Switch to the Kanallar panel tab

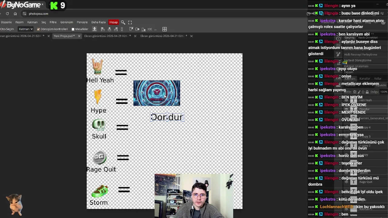click(x=365, y=78)
